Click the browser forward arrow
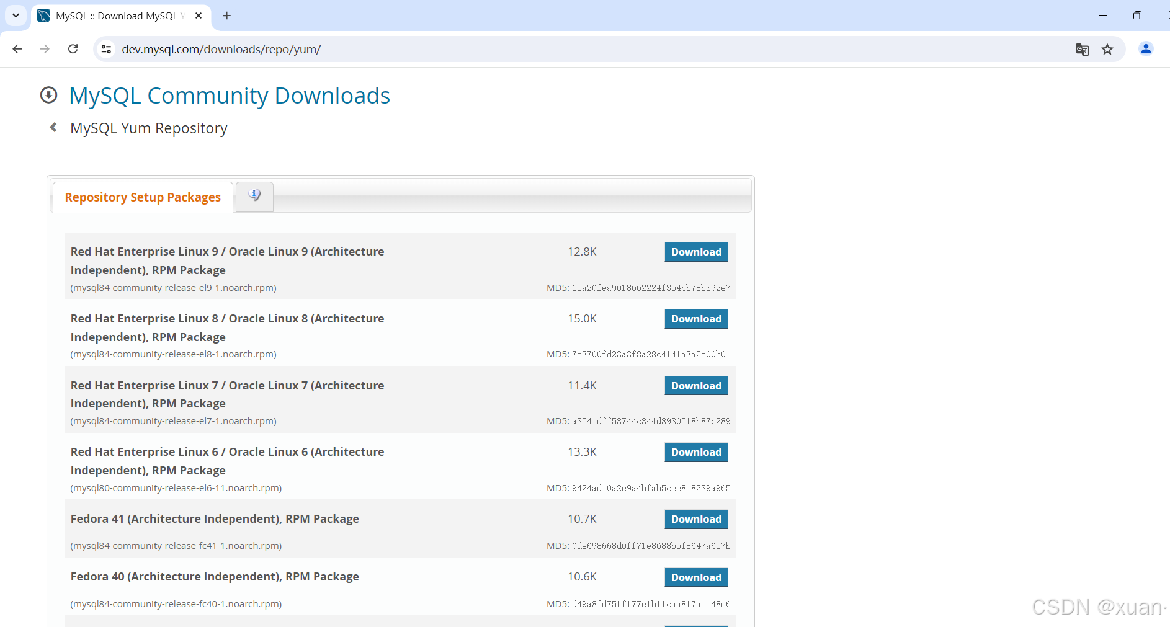 coord(45,49)
